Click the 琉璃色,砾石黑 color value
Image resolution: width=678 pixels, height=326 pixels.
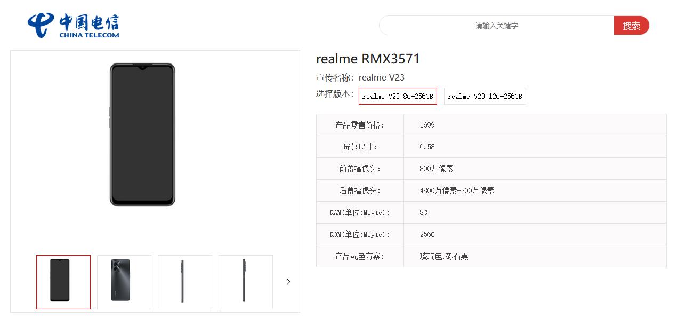(x=444, y=256)
